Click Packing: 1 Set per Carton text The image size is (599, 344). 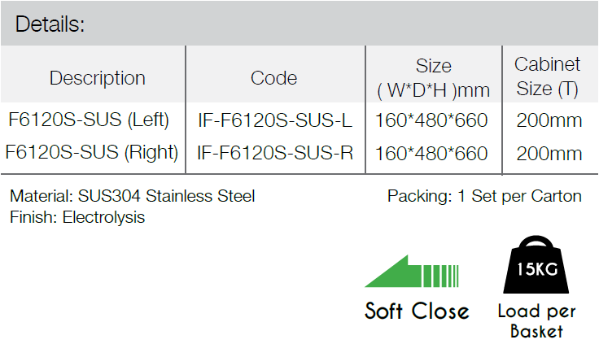[x=484, y=196]
